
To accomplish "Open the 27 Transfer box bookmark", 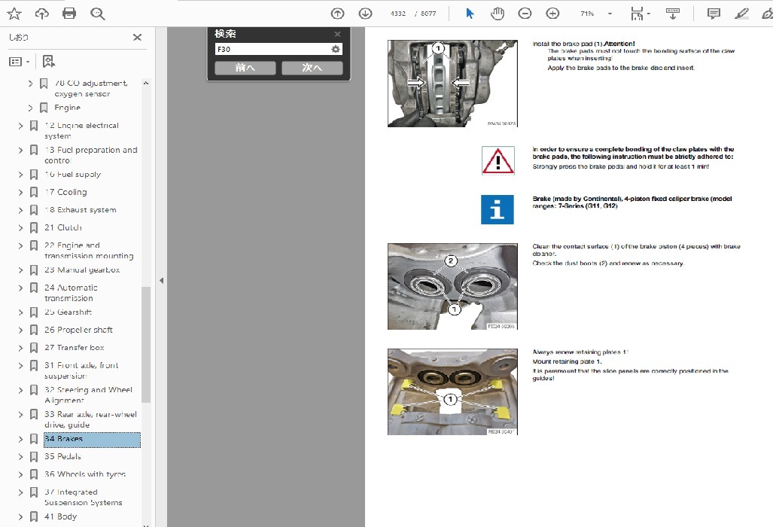I will click(75, 348).
